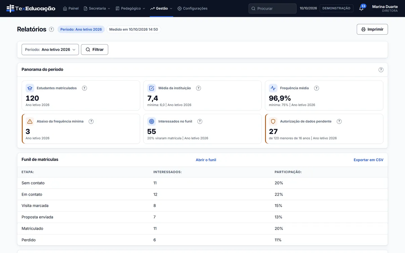Screen dimensions: 405x253
Task: Open the Abrir o funil link
Action: (x=206, y=160)
